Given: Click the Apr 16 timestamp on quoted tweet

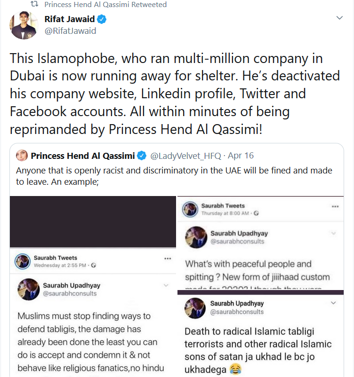Looking at the screenshot, I should click(x=240, y=156).
